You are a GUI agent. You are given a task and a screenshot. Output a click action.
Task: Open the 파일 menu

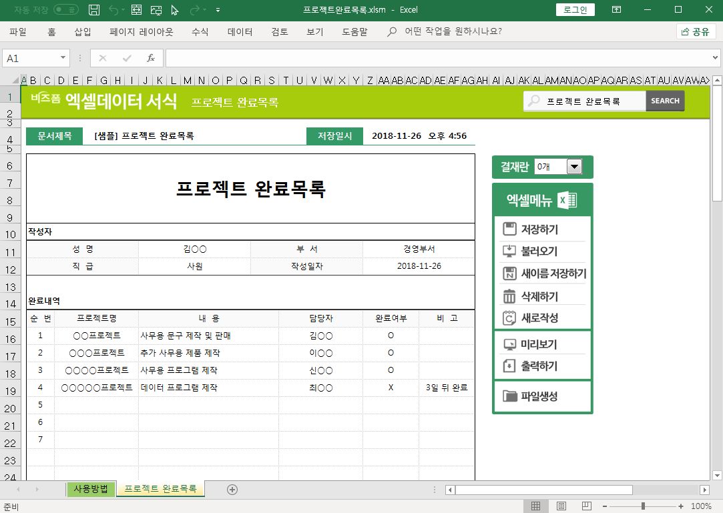point(18,32)
